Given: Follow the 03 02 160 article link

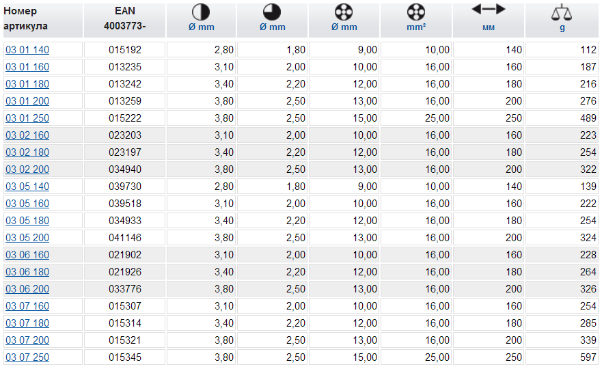Looking at the screenshot, I should [x=27, y=135].
